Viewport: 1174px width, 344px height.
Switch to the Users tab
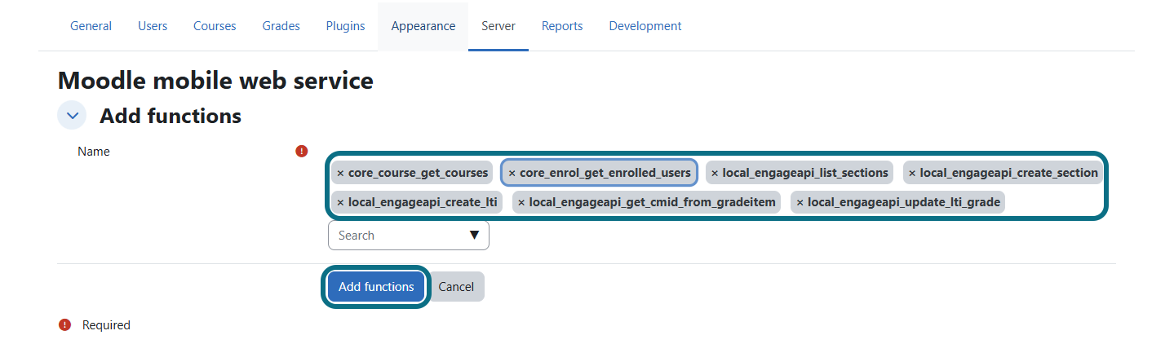(153, 26)
